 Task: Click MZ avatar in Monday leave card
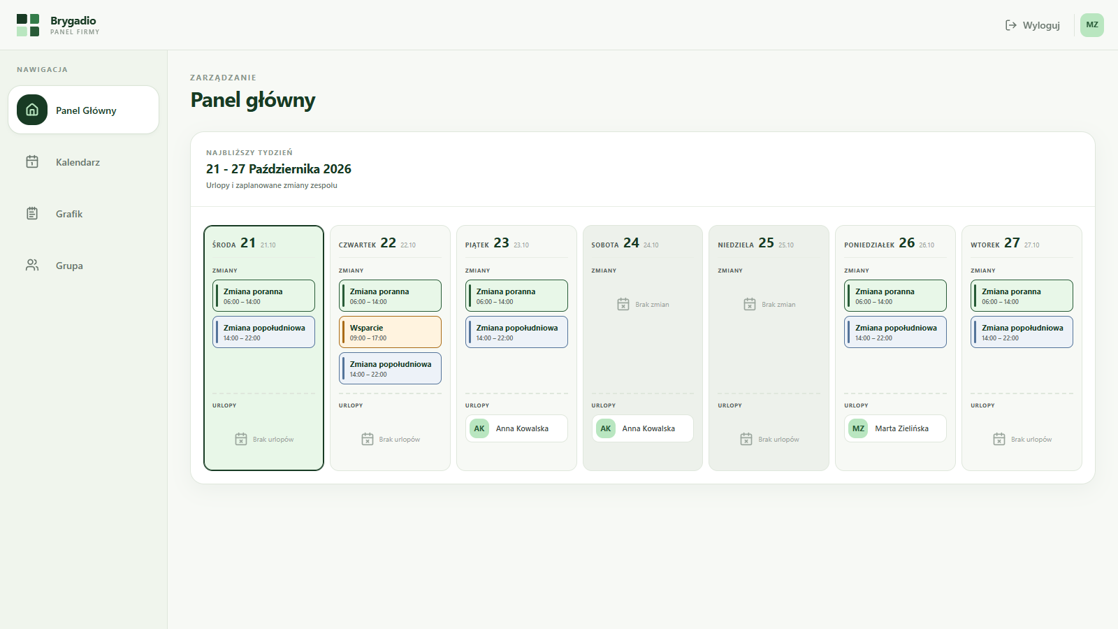tap(858, 428)
